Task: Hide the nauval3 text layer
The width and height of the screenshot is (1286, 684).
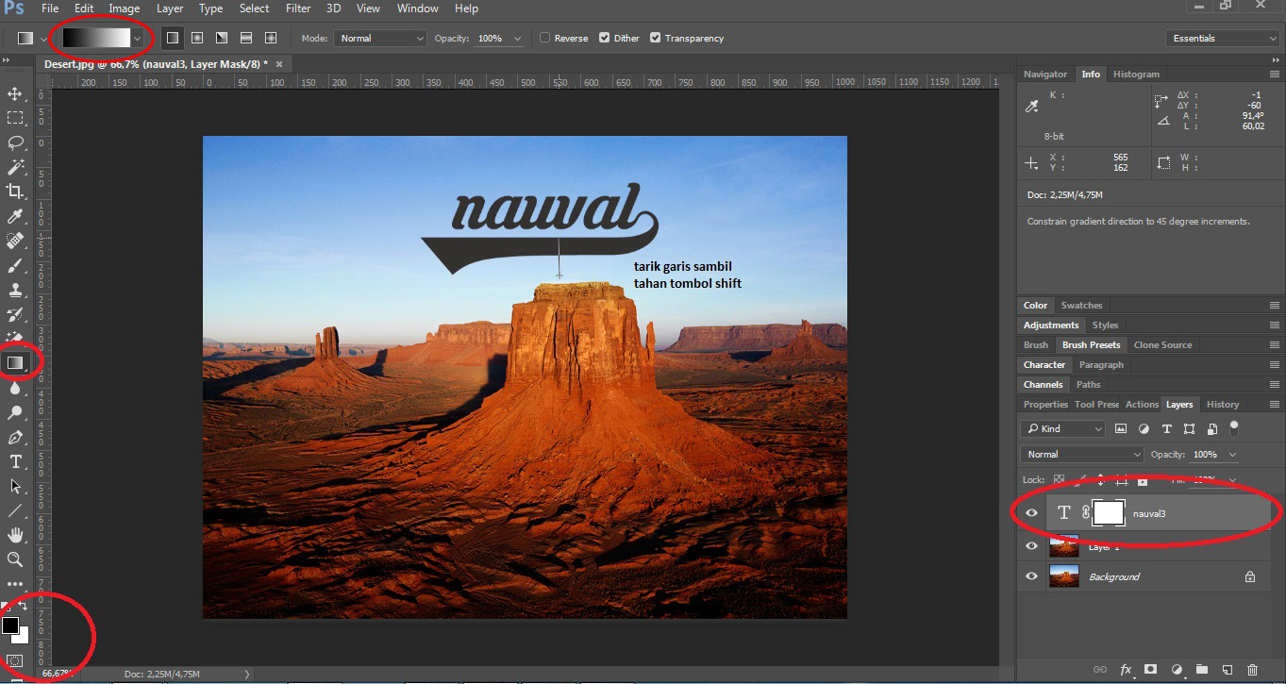Action: tap(1031, 512)
